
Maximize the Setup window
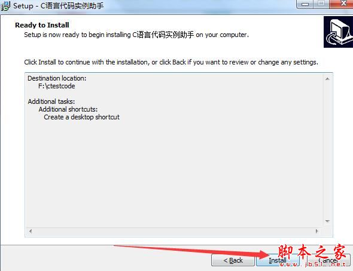pyautogui.click(x=321, y=4)
